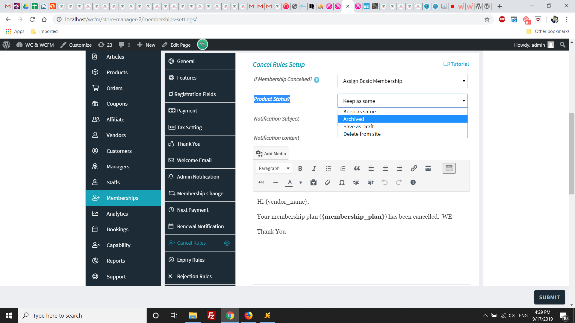575x323 pixels.
Task: Open Expiry Rules tab
Action: (x=200, y=260)
